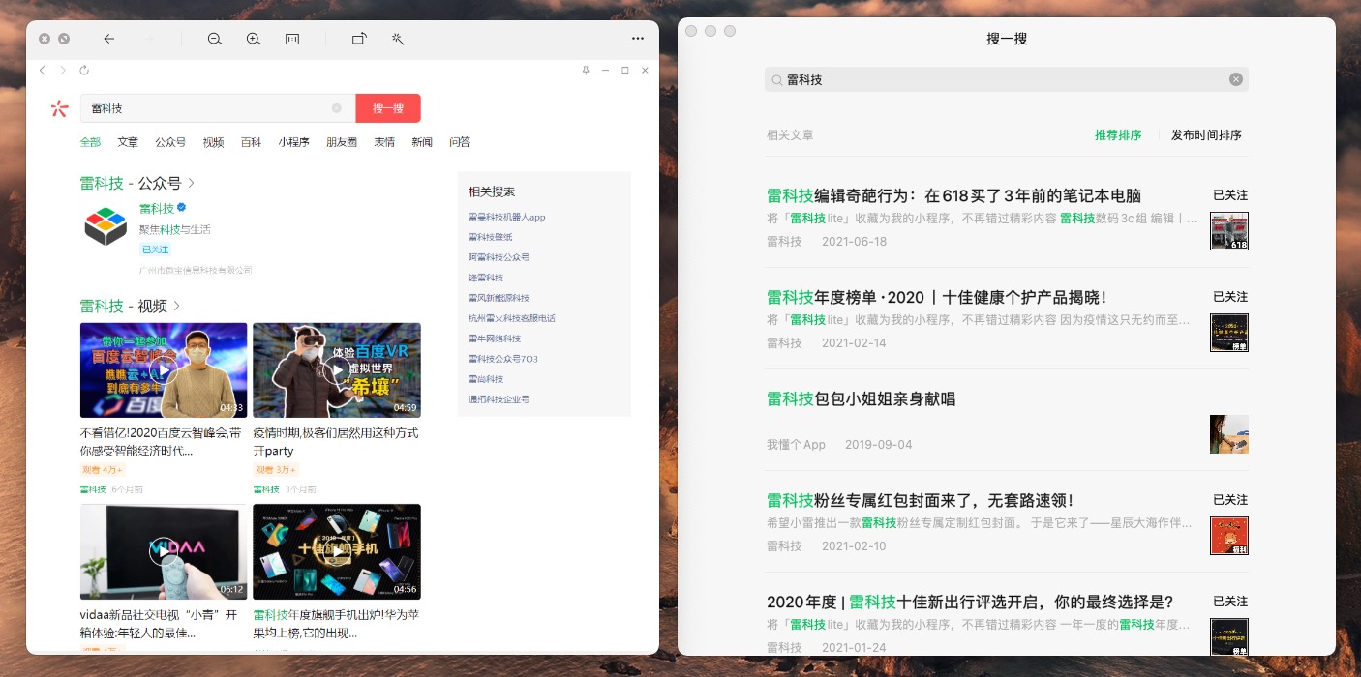This screenshot has height=677, width=1361.
Task: Switch to the 视频 tab
Action: point(213,142)
